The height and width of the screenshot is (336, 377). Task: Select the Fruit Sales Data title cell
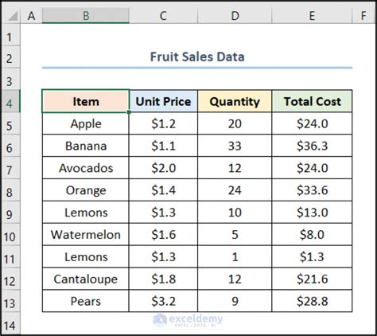[x=197, y=57]
